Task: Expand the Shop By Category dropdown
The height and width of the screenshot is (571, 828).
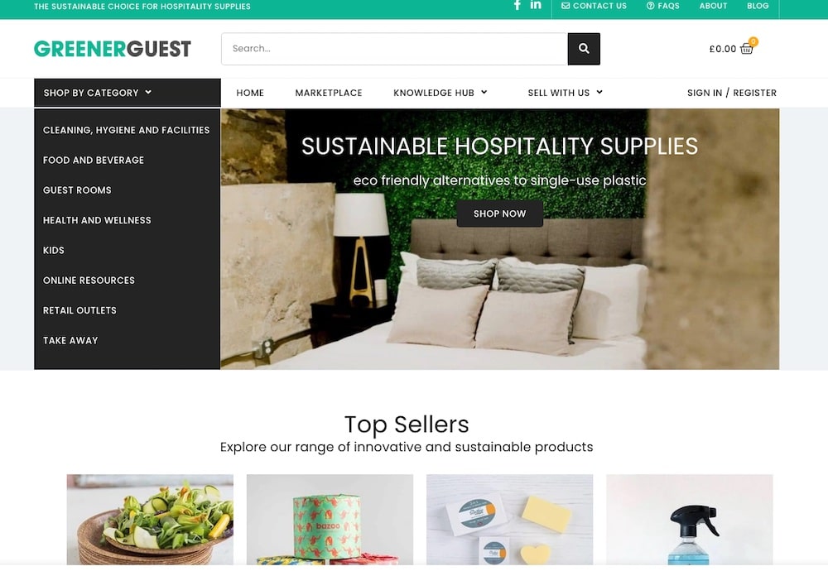Action: tap(128, 93)
